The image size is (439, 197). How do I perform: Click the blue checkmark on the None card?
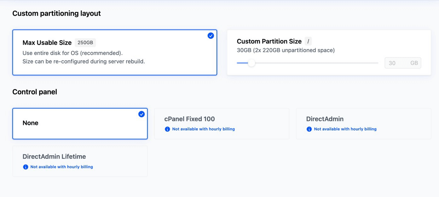point(142,114)
